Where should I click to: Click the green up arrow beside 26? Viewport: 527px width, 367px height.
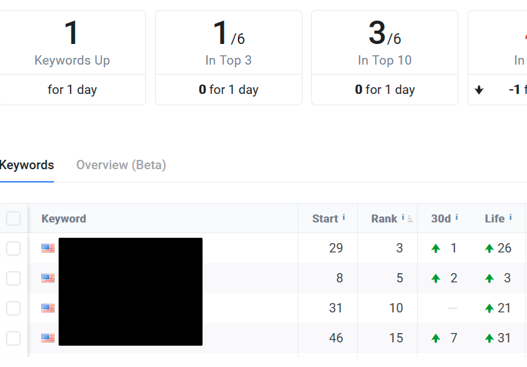point(490,248)
